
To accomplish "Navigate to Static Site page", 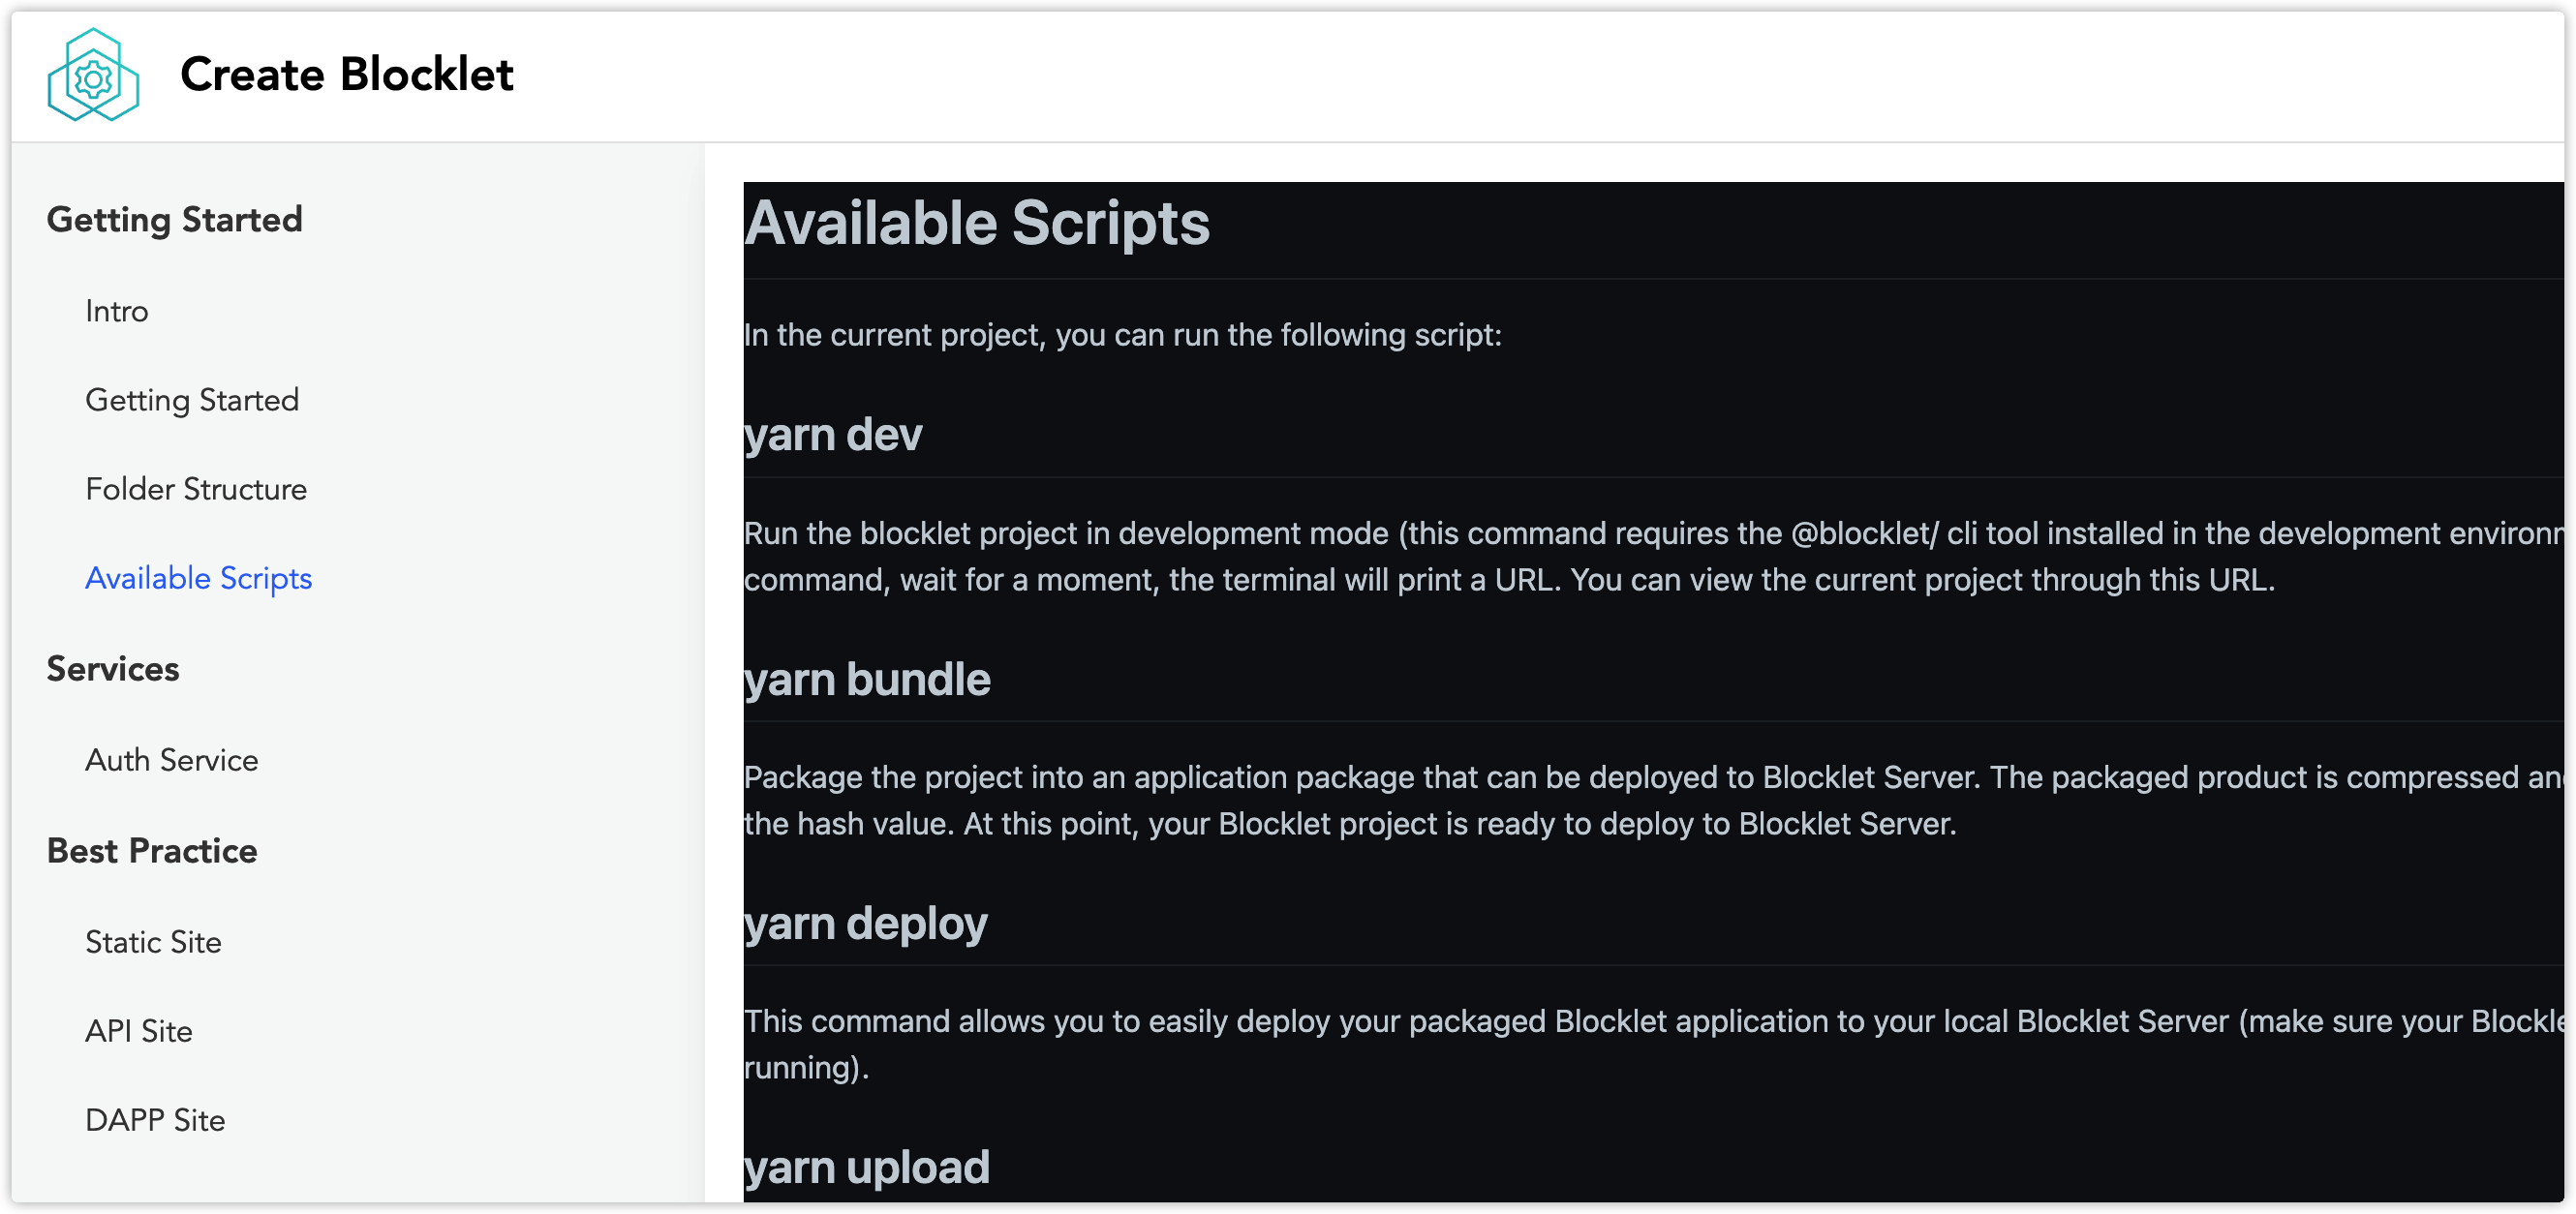I will (153, 943).
